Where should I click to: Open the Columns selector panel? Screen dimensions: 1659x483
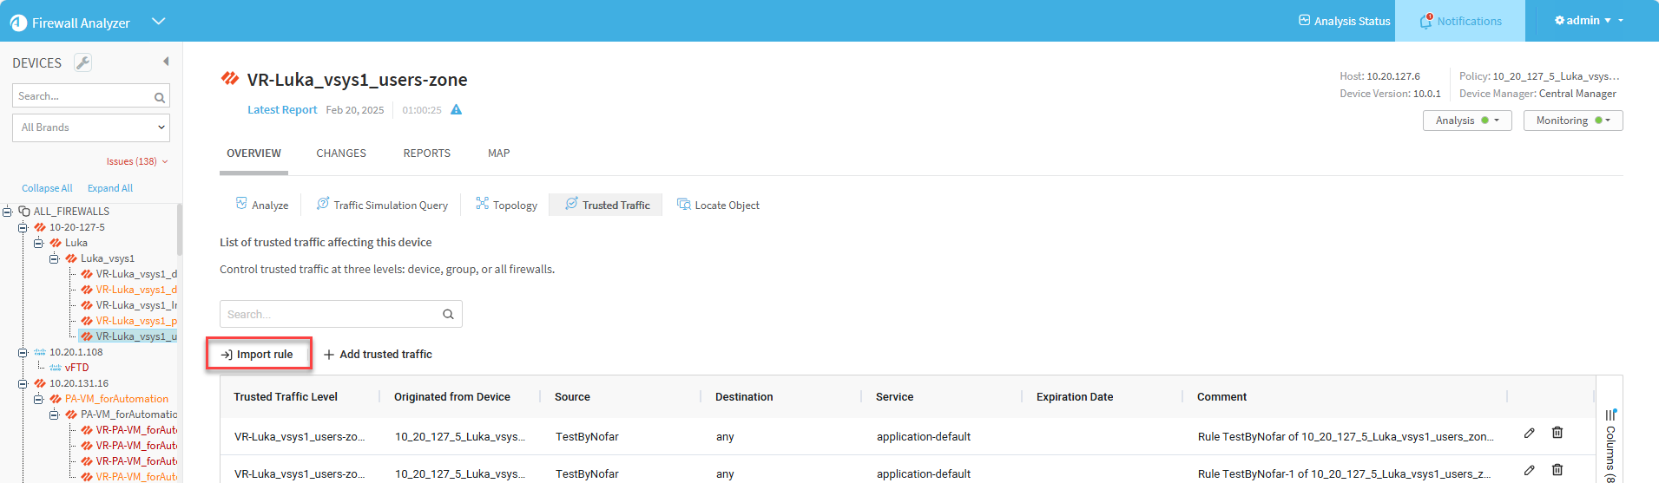click(1610, 442)
